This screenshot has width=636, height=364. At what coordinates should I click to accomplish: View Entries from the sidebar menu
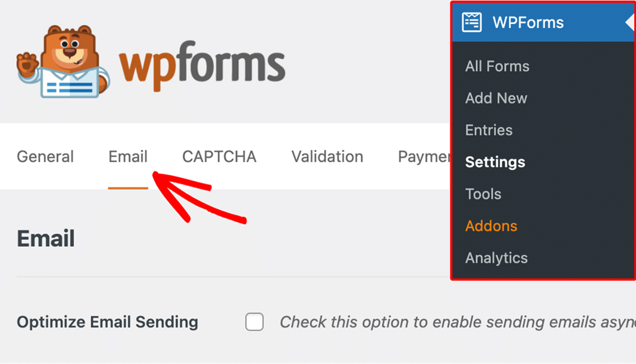(x=488, y=130)
